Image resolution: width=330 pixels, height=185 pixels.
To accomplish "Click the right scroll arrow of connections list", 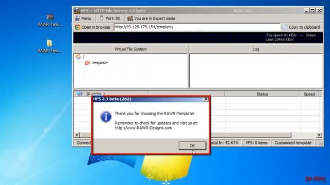I will coord(319,135).
